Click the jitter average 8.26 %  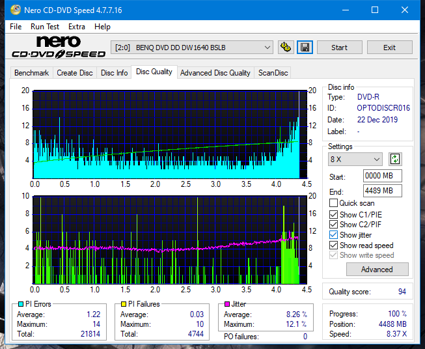tap(297, 314)
